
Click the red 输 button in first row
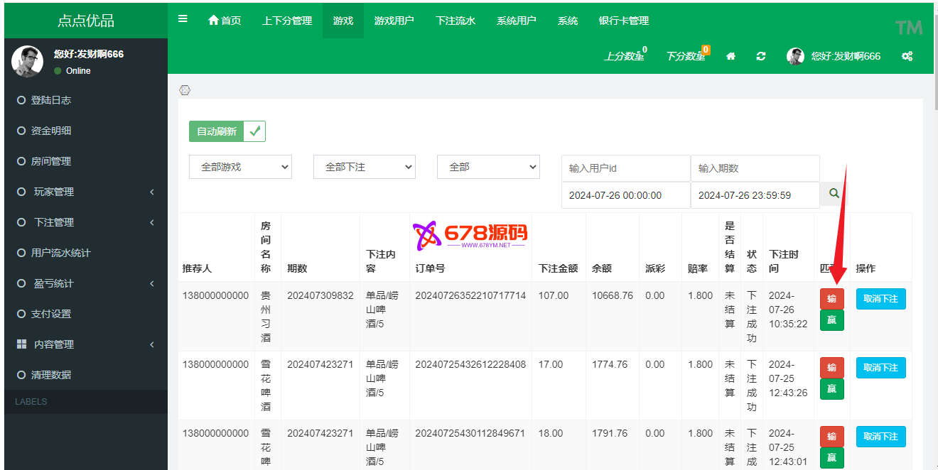pyautogui.click(x=831, y=299)
